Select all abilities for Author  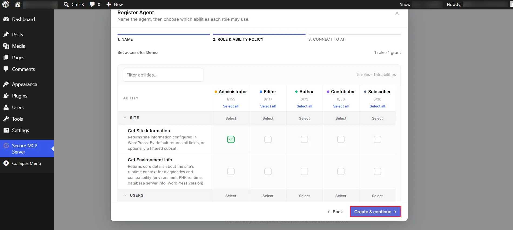click(304, 106)
